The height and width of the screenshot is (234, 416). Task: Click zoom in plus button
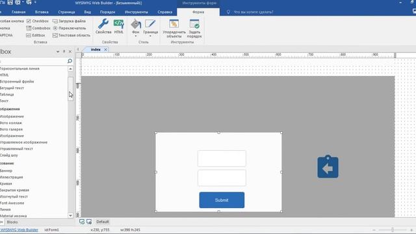pyautogui.click(x=411, y=229)
